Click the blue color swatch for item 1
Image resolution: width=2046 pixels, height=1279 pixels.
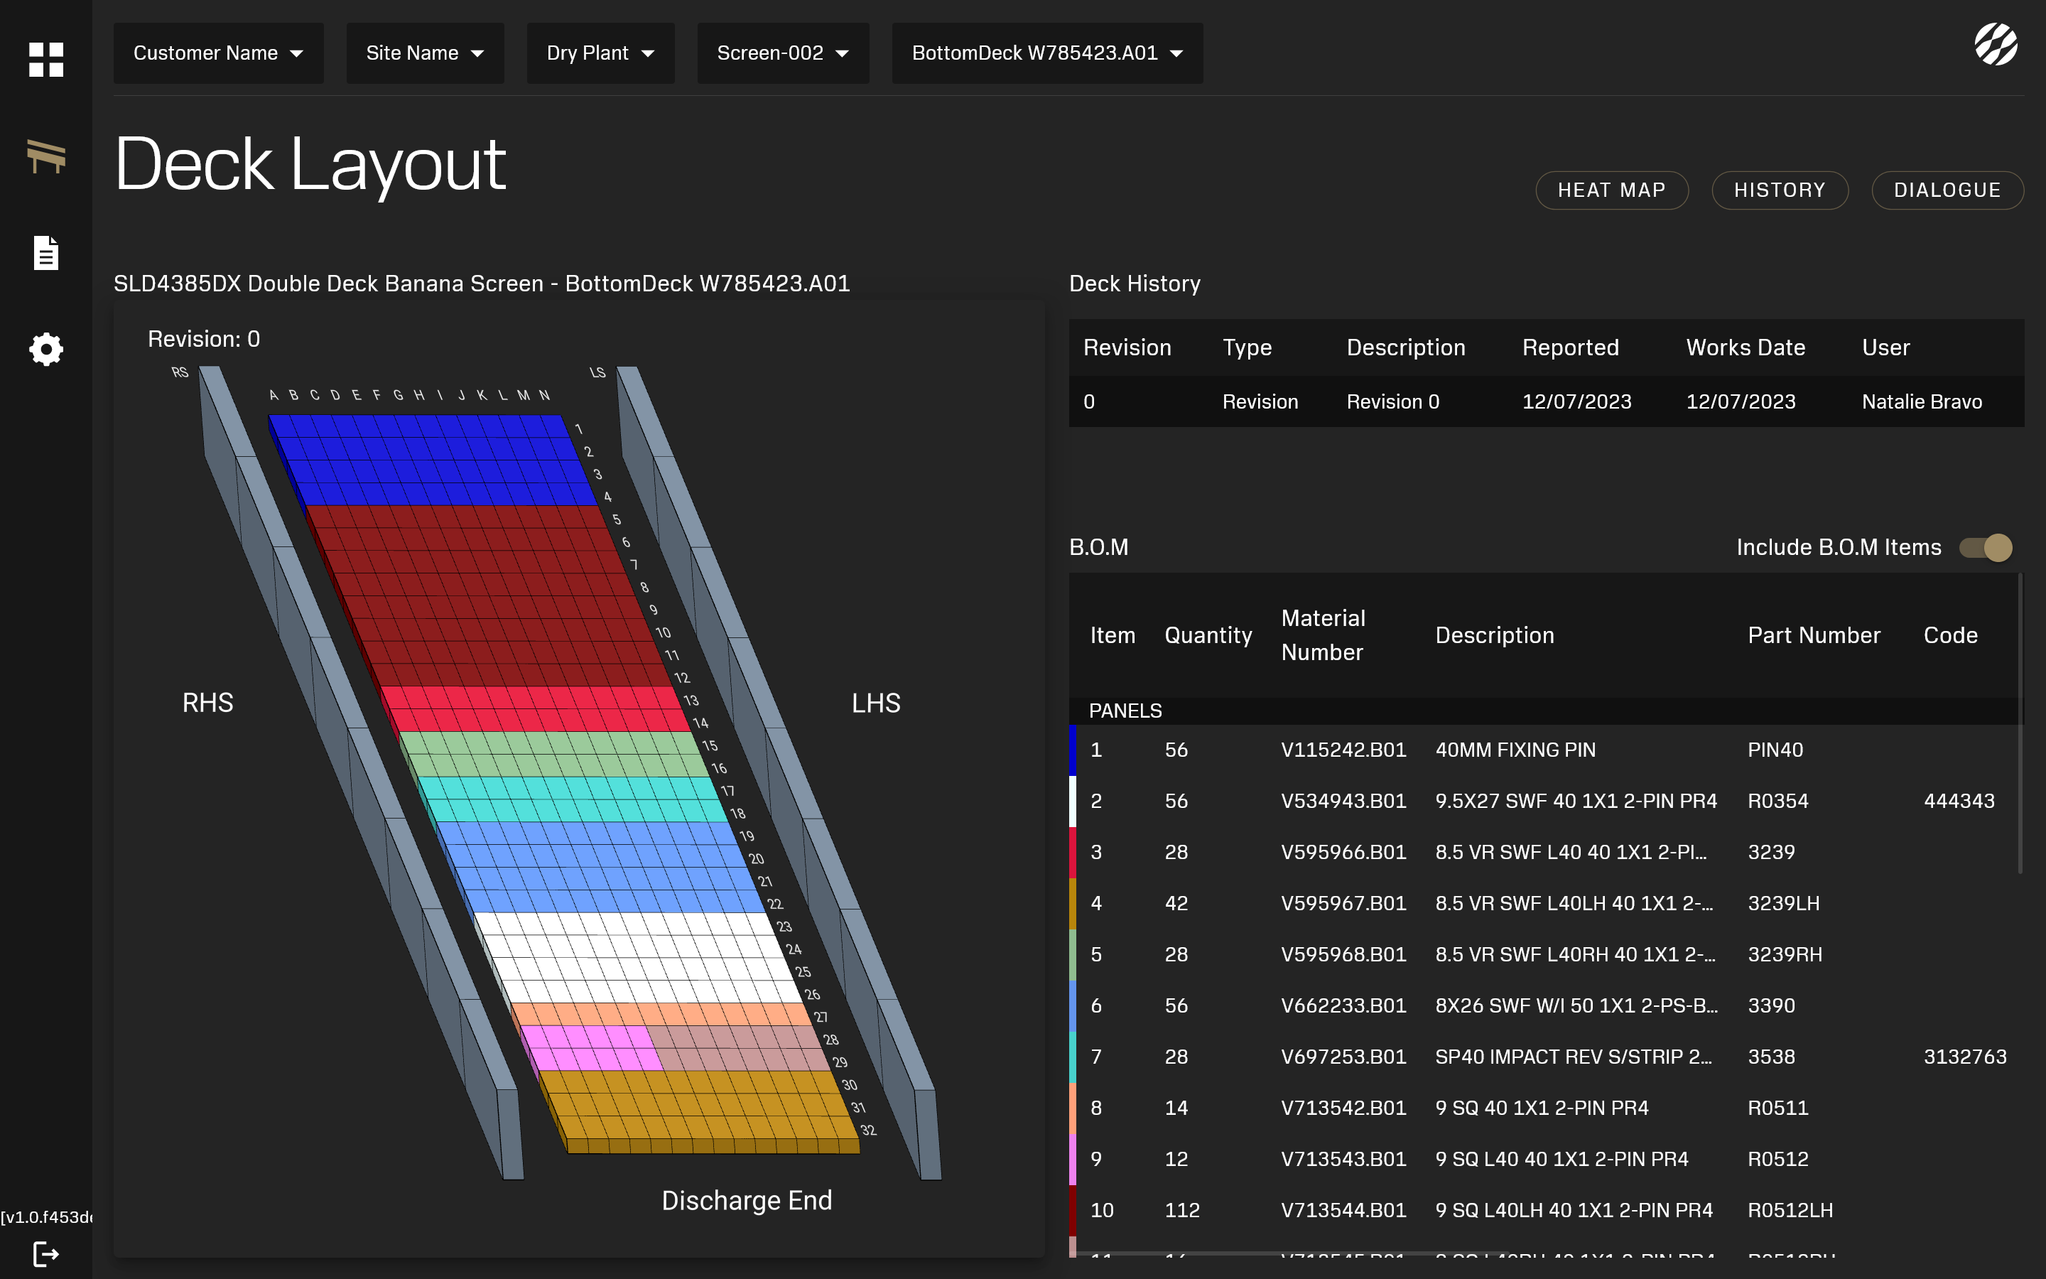(1073, 750)
